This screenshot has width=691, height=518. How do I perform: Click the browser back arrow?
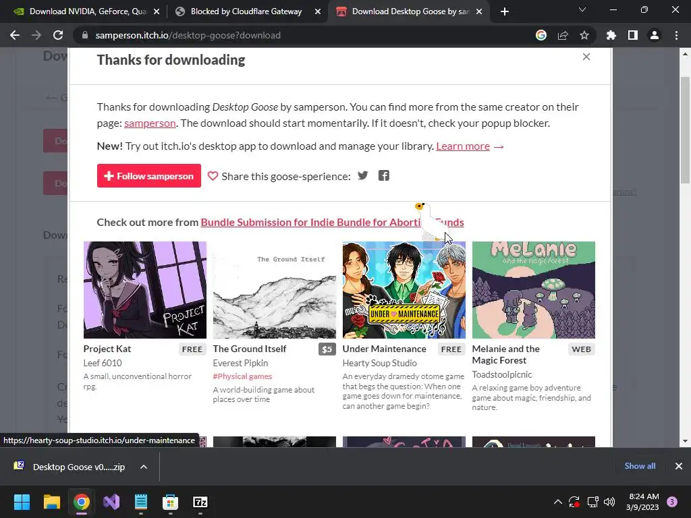15,35
